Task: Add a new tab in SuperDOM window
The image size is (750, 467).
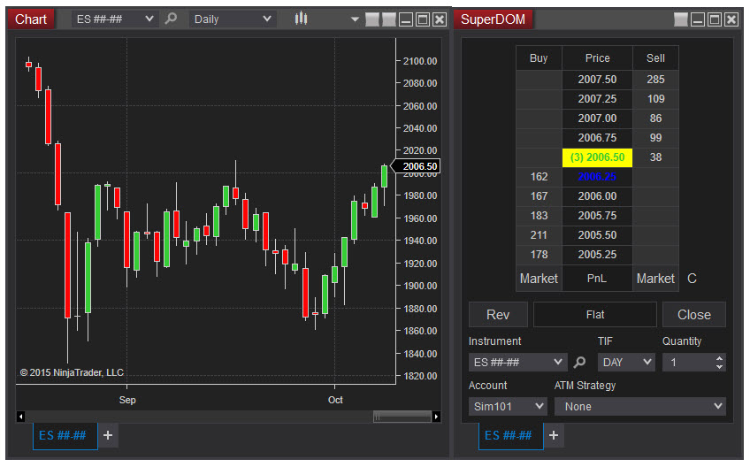Action: (554, 435)
